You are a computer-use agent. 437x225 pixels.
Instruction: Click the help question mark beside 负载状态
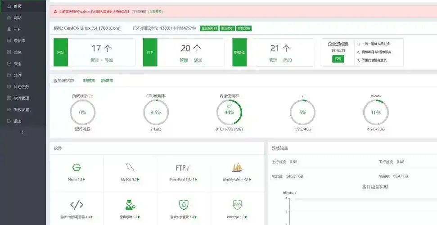[91, 96]
